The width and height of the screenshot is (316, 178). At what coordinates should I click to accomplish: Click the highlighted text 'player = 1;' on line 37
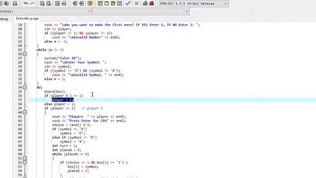[63, 100]
